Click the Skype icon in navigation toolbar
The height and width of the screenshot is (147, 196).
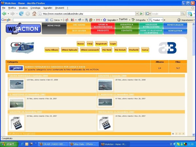(190, 14)
